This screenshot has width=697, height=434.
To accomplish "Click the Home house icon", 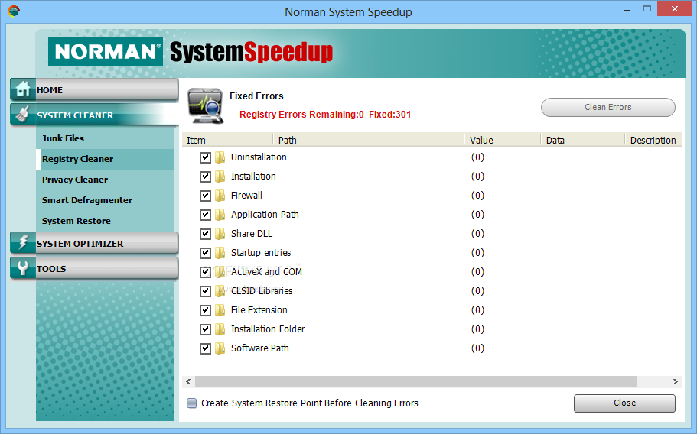I will [x=23, y=89].
